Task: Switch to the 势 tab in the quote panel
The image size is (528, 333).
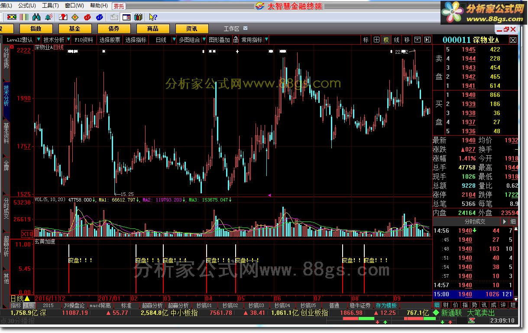Action: pos(474,305)
